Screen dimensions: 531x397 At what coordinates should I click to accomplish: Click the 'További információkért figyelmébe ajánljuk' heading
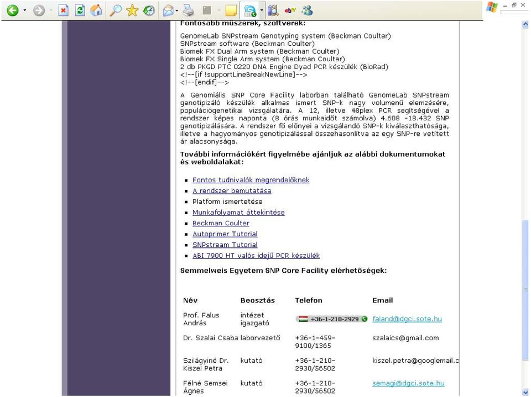[x=313, y=158]
